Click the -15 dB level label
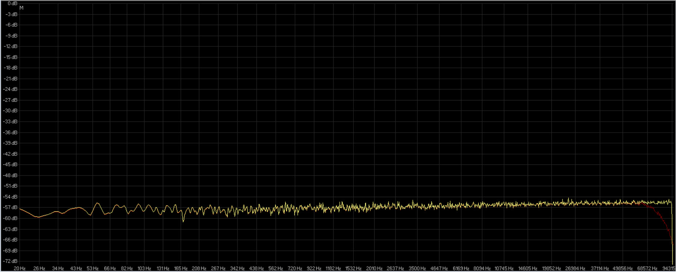This screenshot has width=676, height=272. coord(10,57)
